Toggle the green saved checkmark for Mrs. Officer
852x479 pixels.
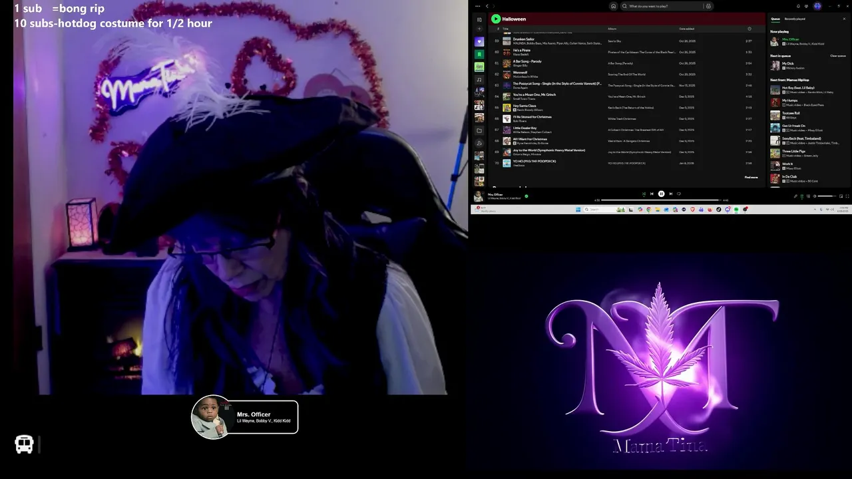tap(527, 196)
